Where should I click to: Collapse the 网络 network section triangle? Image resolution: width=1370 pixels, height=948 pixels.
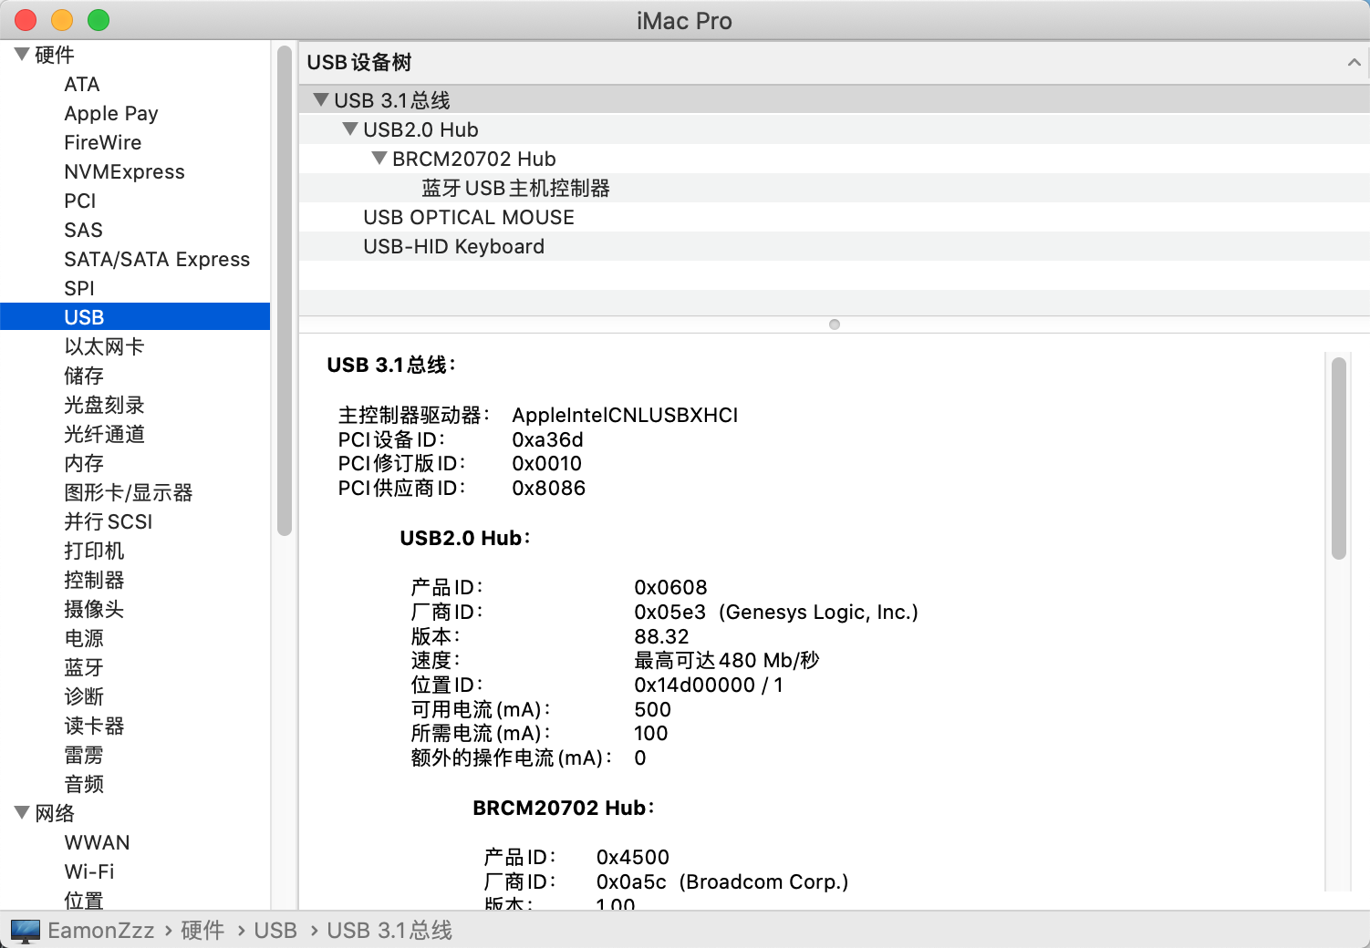point(22,813)
